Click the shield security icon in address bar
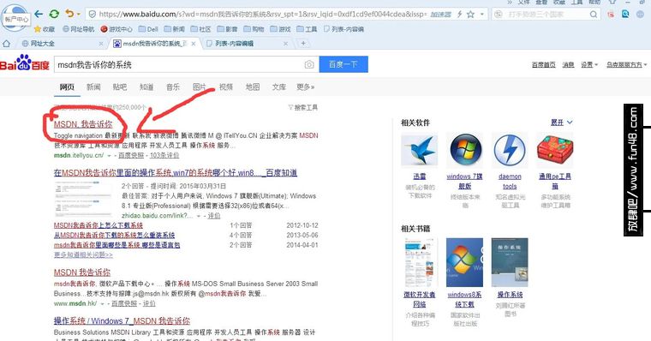The height and width of the screenshot is (341, 651). point(93,14)
